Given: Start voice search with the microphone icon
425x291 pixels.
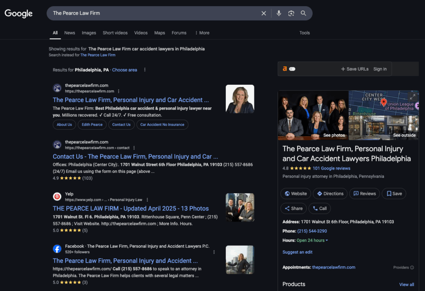Looking at the screenshot, I should 278,13.
